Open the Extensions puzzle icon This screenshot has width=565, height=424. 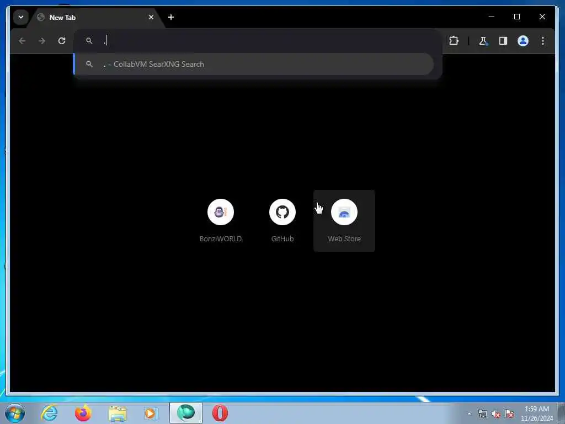(x=454, y=41)
